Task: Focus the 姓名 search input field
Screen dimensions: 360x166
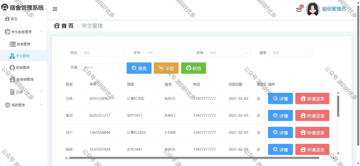Action: [x=102, y=53]
